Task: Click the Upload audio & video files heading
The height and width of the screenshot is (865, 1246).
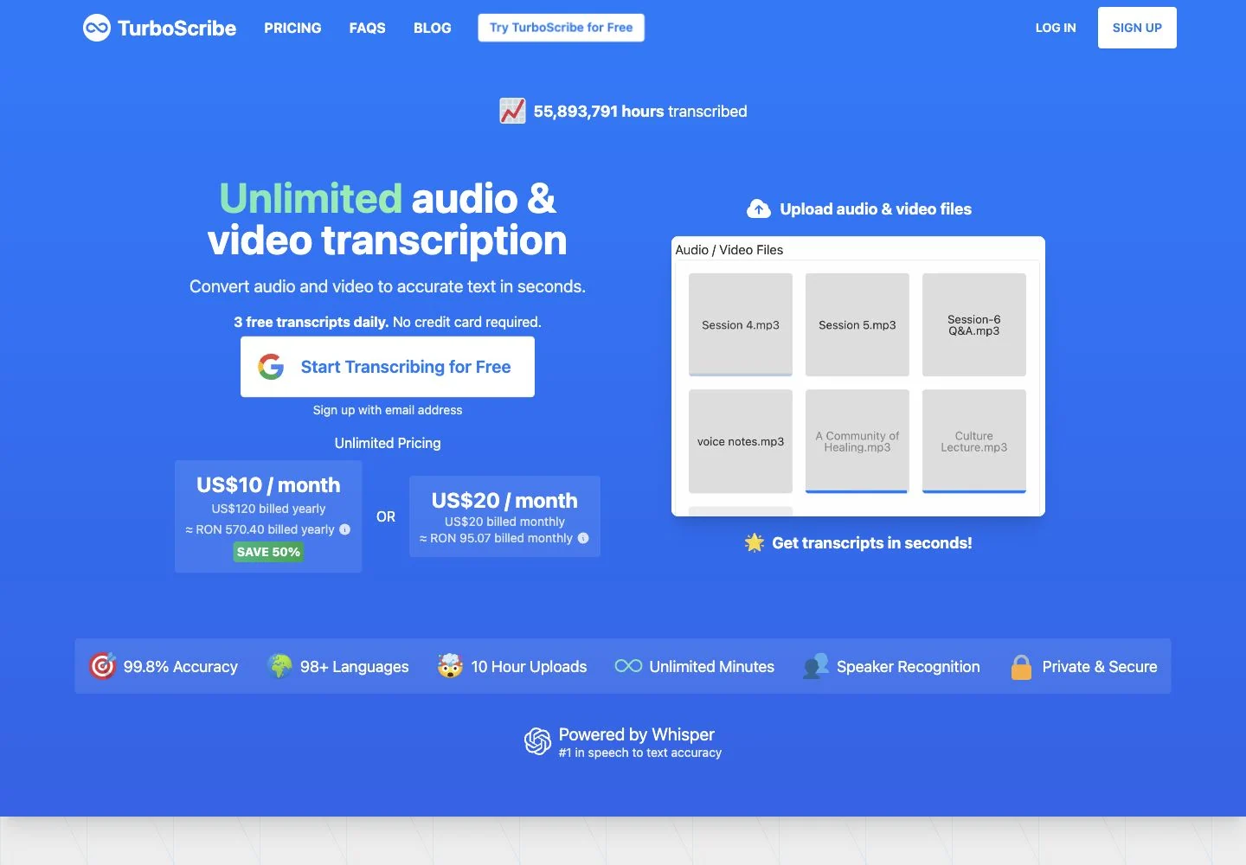Action: tap(876, 208)
